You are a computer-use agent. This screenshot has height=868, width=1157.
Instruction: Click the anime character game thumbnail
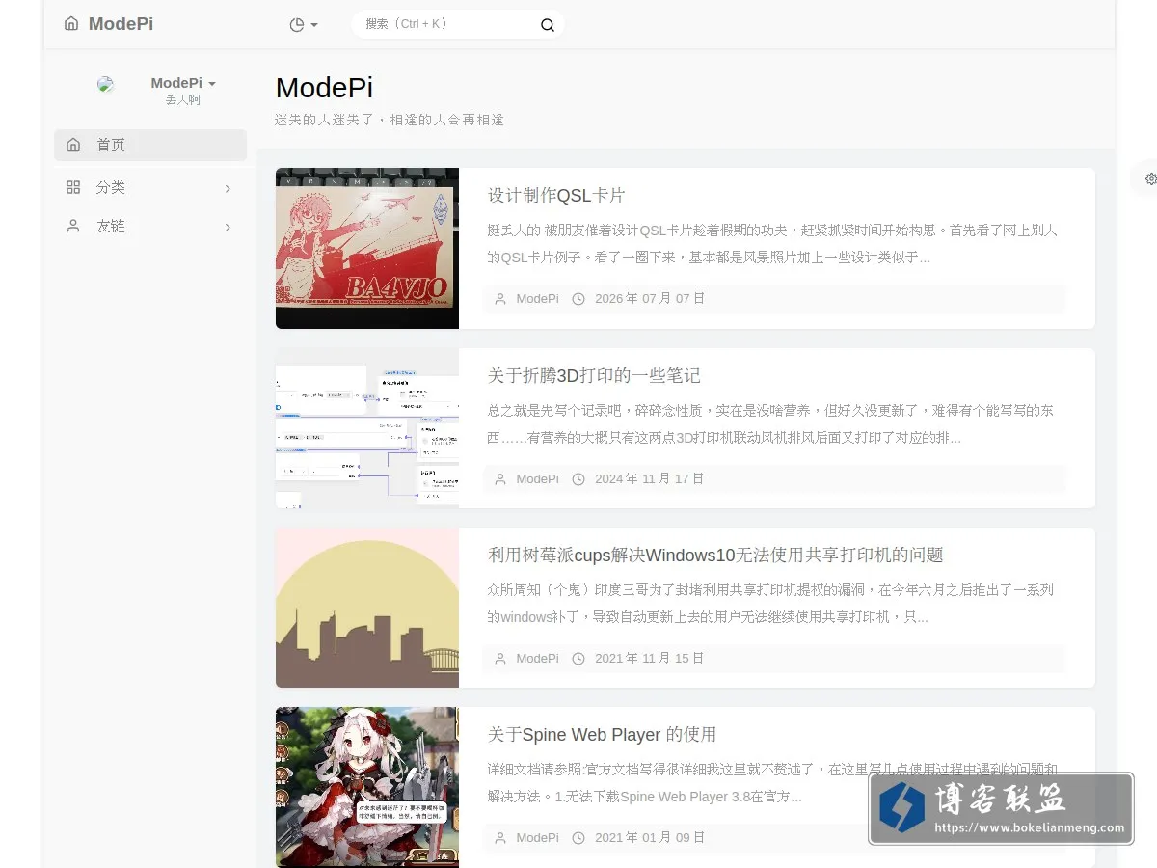point(367,787)
